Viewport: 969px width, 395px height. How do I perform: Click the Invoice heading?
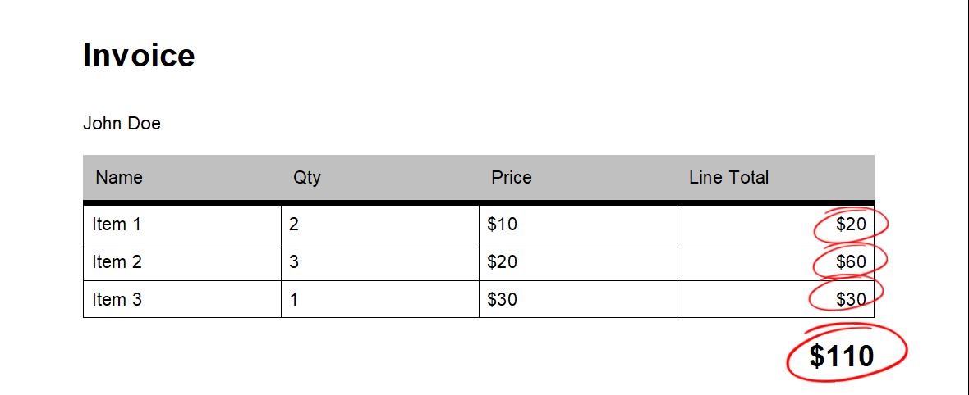[x=139, y=54]
